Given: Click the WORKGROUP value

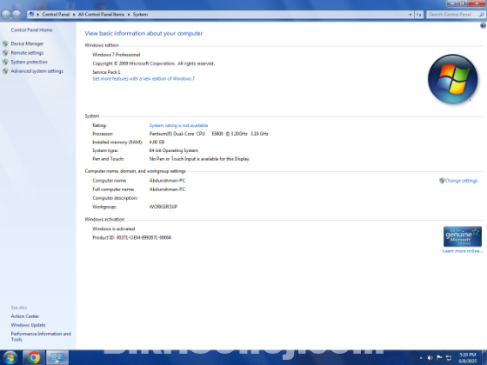Looking at the screenshot, I should (163, 207).
